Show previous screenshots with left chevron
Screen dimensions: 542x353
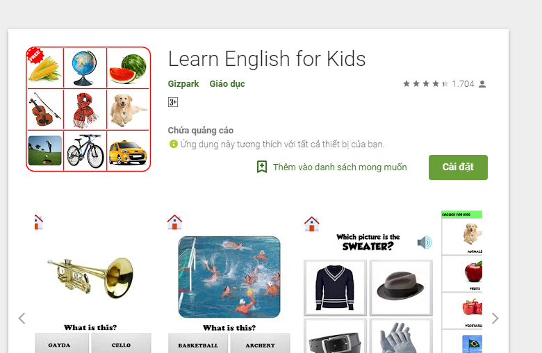(22, 318)
